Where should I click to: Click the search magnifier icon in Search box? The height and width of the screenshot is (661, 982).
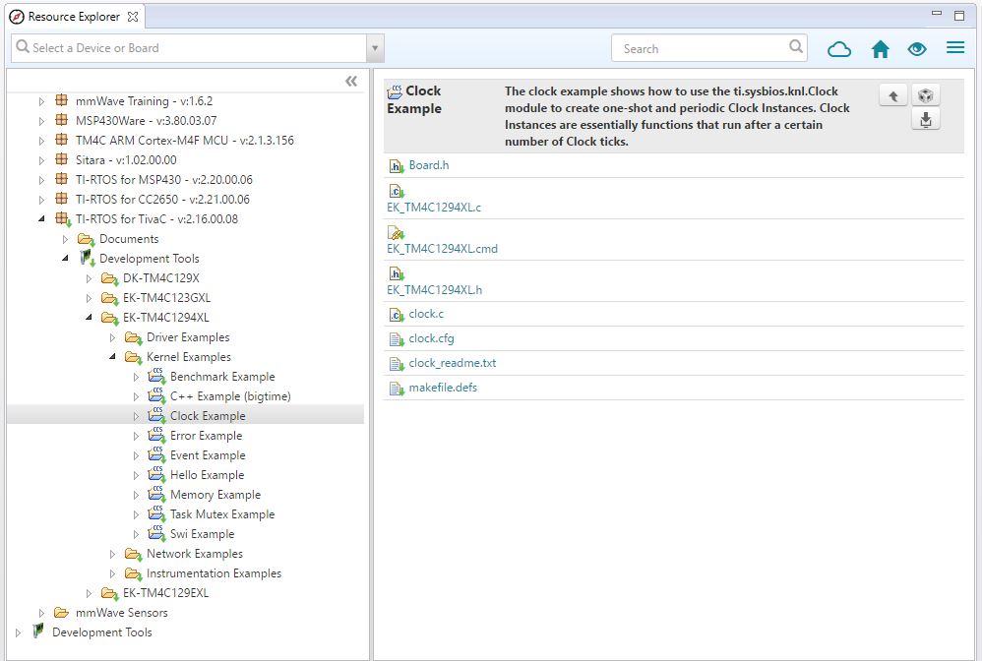click(795, 46)
